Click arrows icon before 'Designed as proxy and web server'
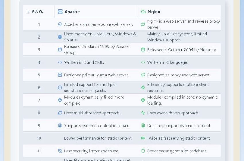Screen dimensions: 244x161 (x=143, y=75)
